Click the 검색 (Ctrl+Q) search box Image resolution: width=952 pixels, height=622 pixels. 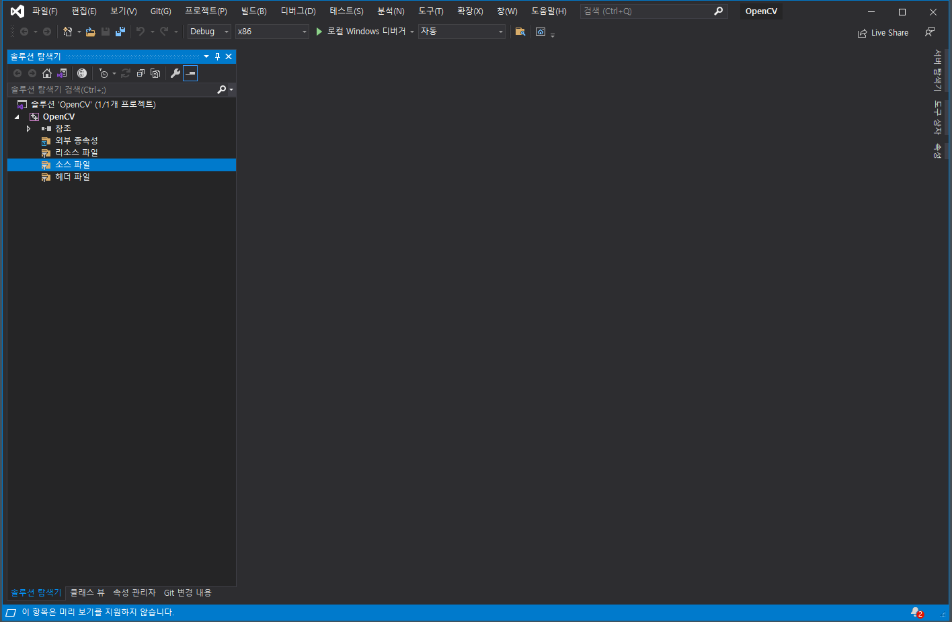[x=654, y=11]
